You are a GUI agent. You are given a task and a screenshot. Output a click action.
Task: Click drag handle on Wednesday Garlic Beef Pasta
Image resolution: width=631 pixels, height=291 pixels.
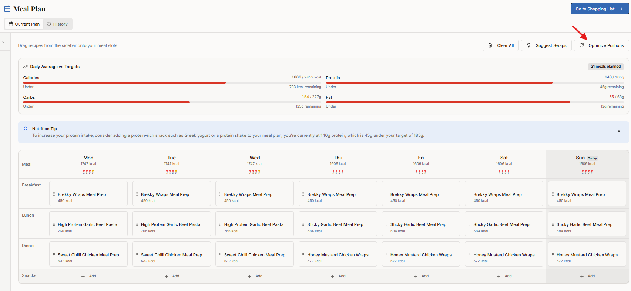(x=220, y=224)
